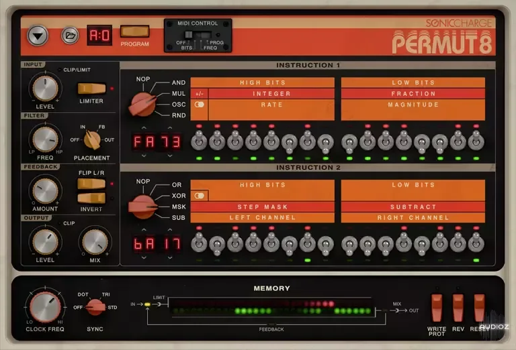
Task: Toggle the OSC row pill switch
Action: pos(199,105)
